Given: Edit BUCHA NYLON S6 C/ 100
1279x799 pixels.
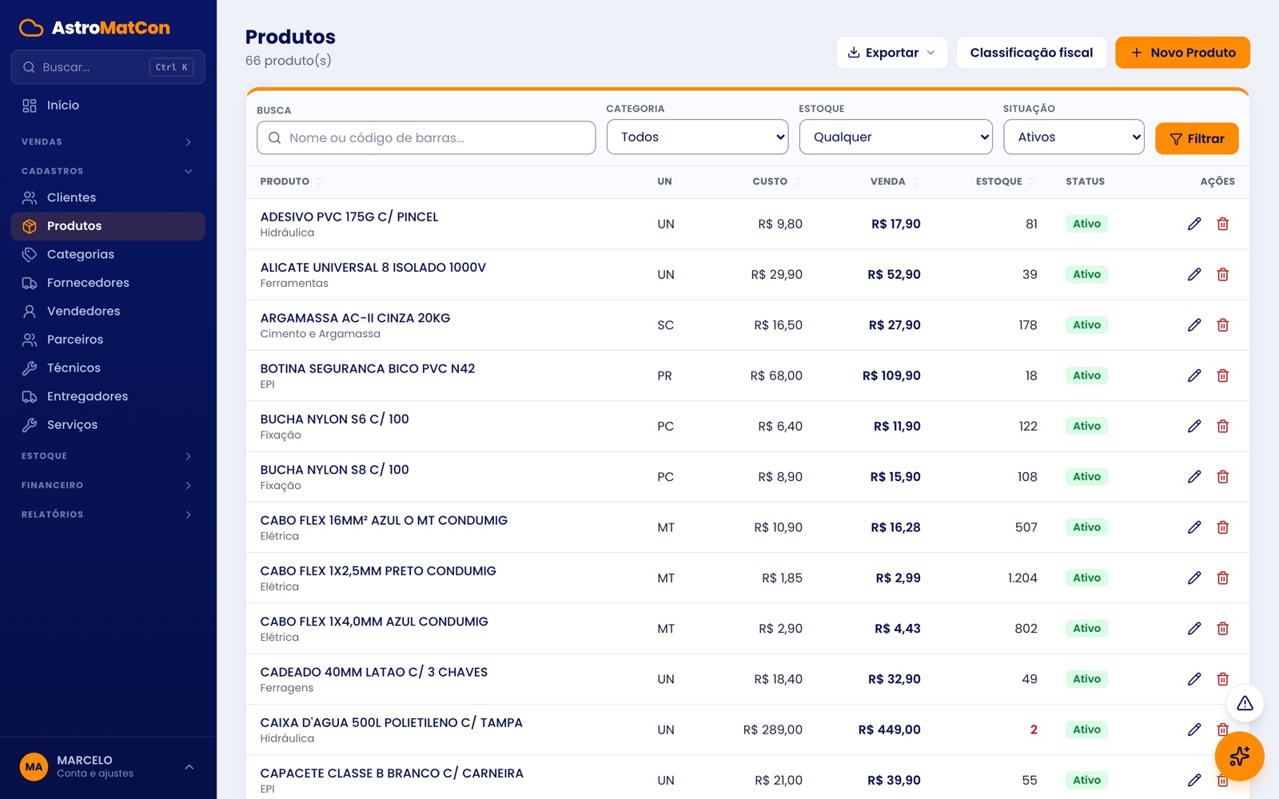Looking at the screenshot, I should click(x=1194, y=426).
